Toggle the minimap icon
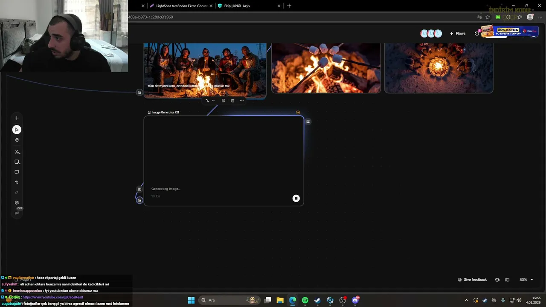The image size is (546, 307). (507, 280)
